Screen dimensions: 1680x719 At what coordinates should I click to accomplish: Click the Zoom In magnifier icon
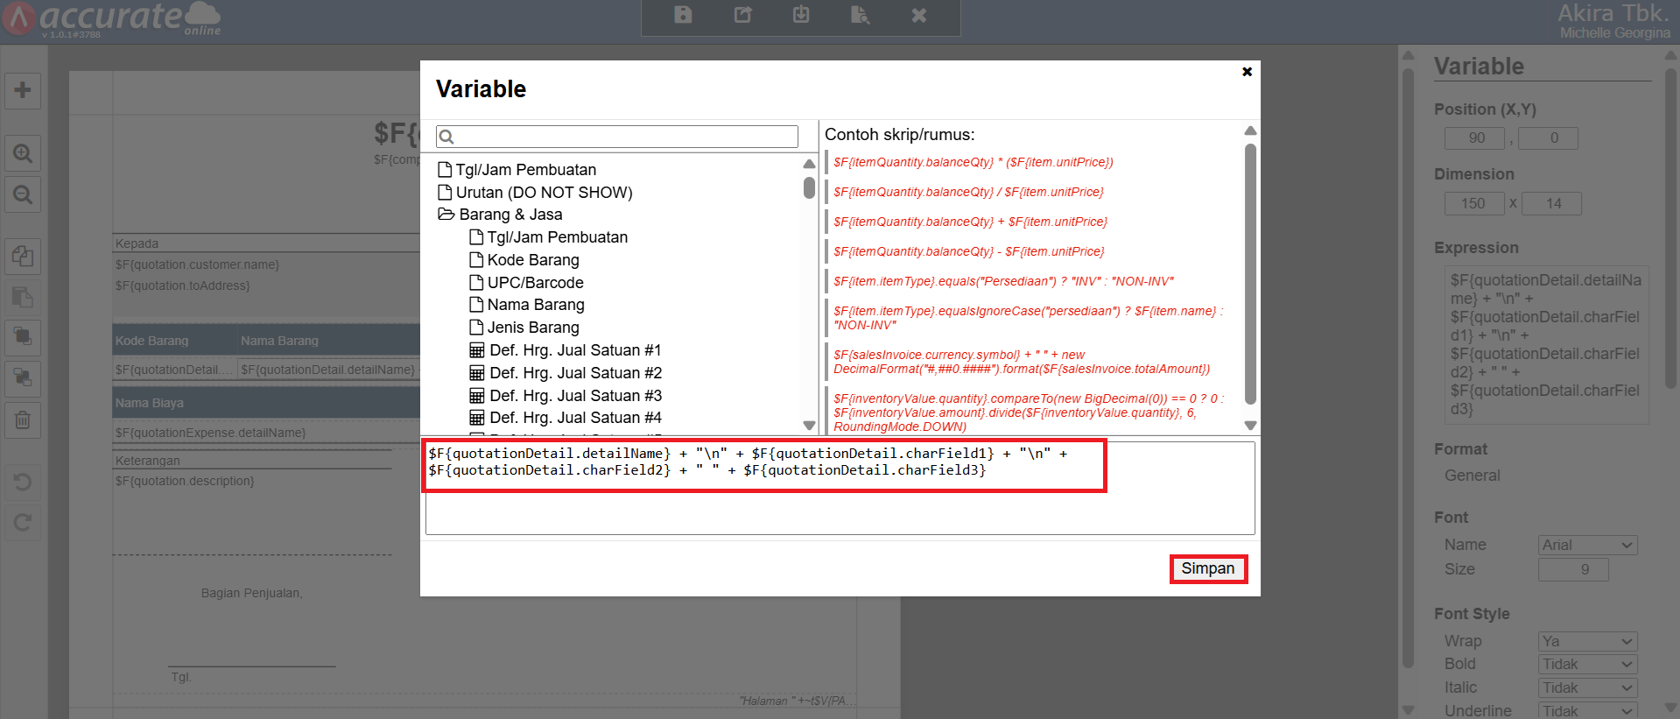pyautogui.click(x=23, y=154)
